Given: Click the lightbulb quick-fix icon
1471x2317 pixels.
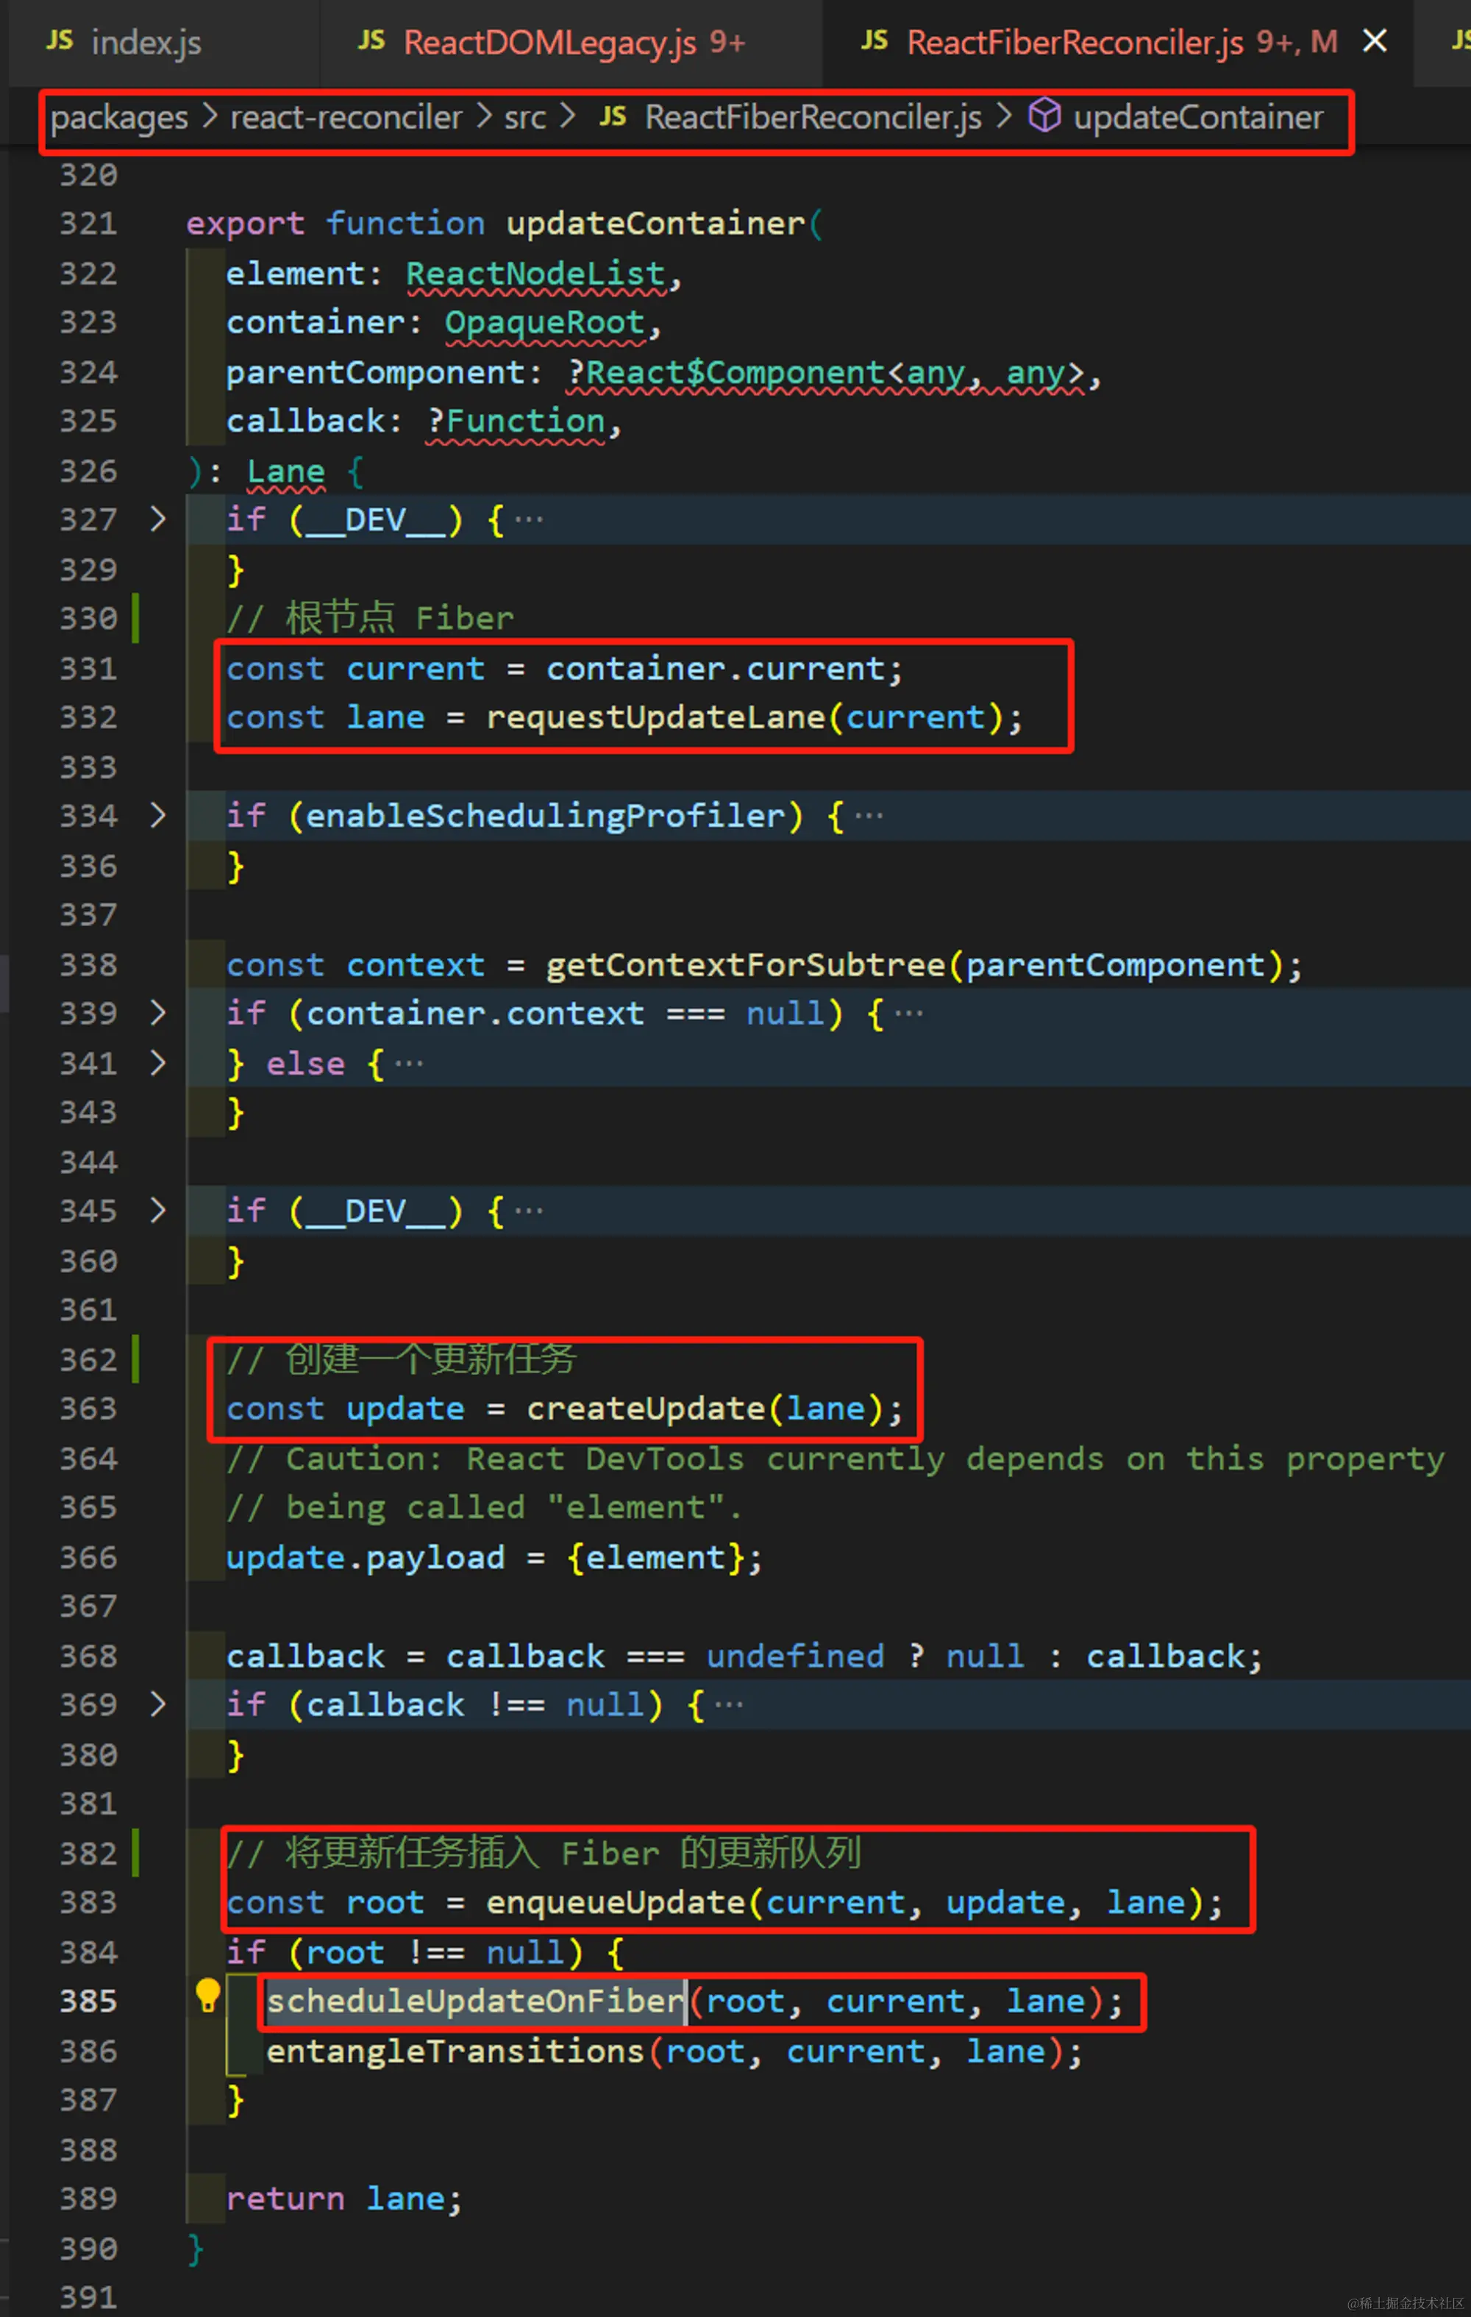Looking at the screenshot, I should coord(208,1996).
